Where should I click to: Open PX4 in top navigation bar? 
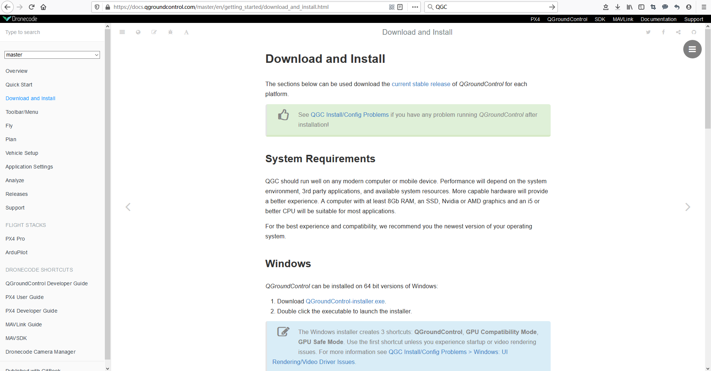click(x=535, y=19)
